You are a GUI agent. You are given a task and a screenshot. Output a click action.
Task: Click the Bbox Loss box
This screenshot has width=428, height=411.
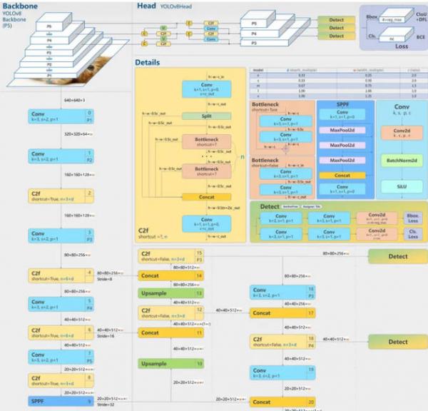(413, 218)
